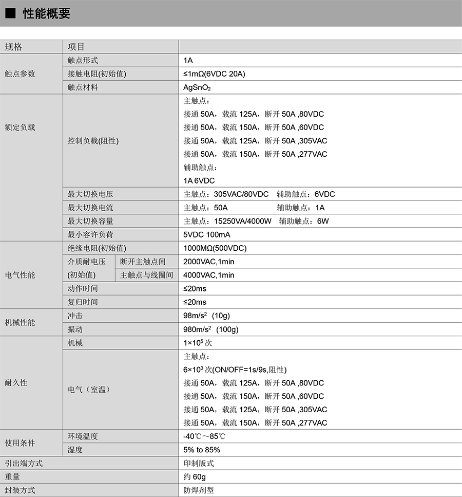
Task: Click the 5VDC 100mA minimum load value
Action: (207, 234)
